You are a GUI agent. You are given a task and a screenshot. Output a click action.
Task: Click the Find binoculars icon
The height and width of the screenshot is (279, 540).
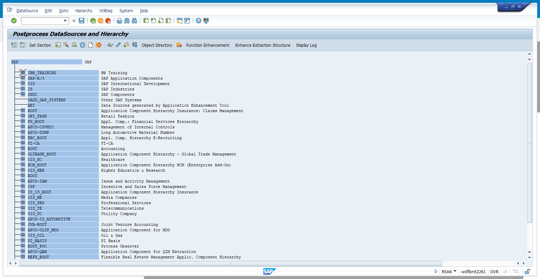pos(127,21)
